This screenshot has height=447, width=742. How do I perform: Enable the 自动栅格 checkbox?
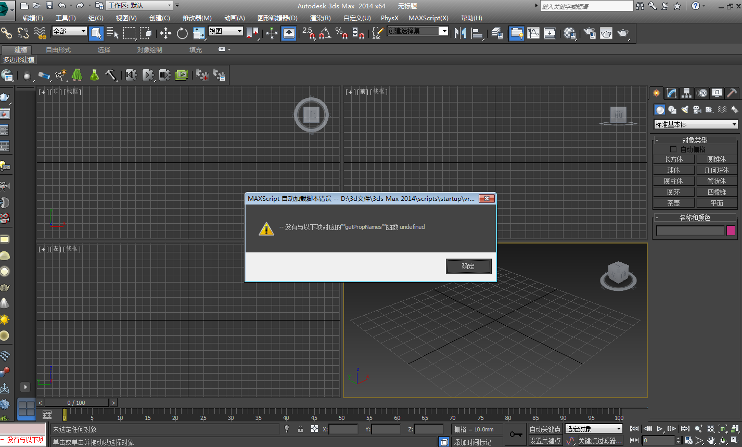tap(674, 149)
